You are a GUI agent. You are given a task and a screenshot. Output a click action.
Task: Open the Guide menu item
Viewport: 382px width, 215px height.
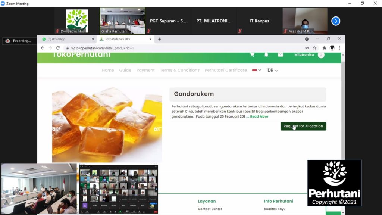[125, 70]
